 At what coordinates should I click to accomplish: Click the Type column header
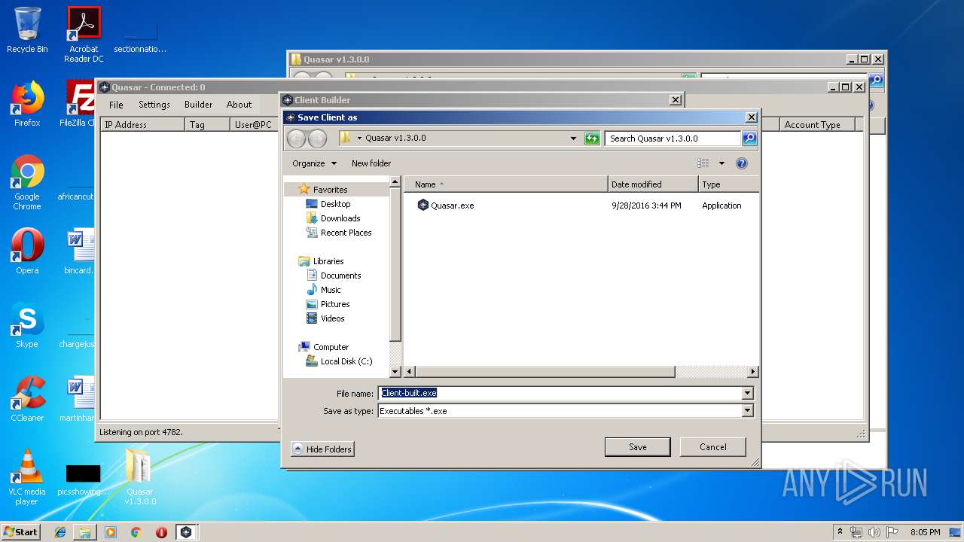728,184
